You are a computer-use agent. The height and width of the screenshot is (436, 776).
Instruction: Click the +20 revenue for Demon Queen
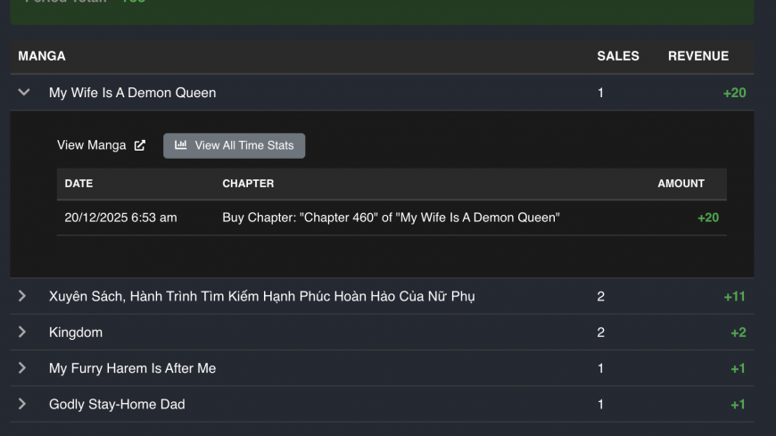click(x=734, y=93)
